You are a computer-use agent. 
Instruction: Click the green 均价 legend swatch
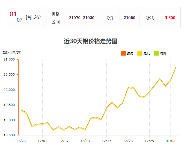tap(156, 53)
